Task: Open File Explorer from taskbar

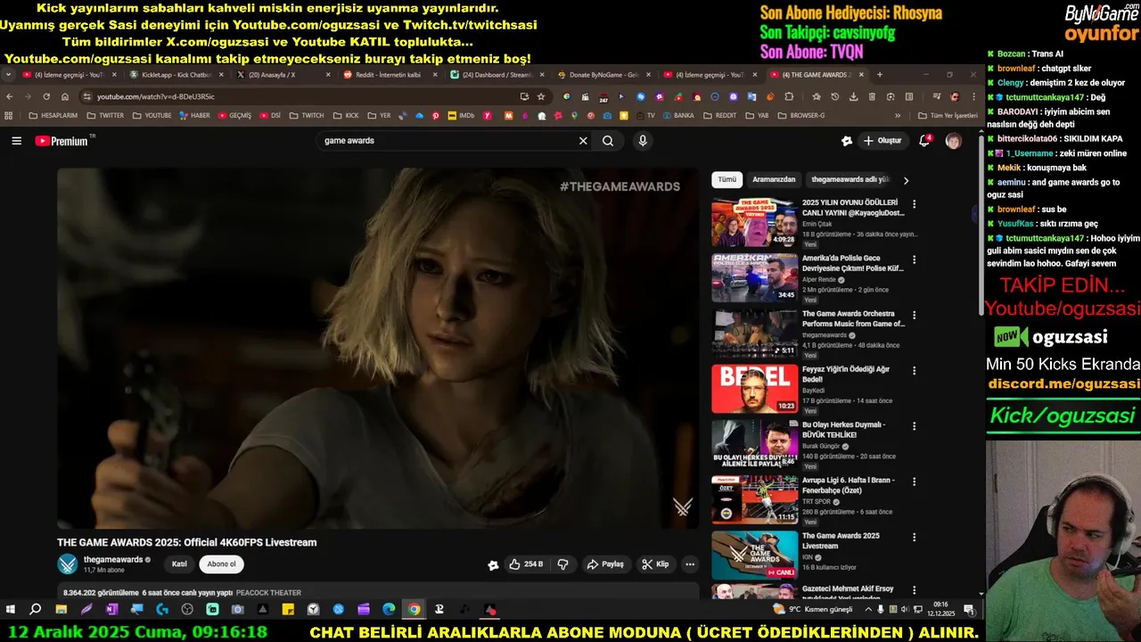Action: pyautogui.click(x=61, y=610)
